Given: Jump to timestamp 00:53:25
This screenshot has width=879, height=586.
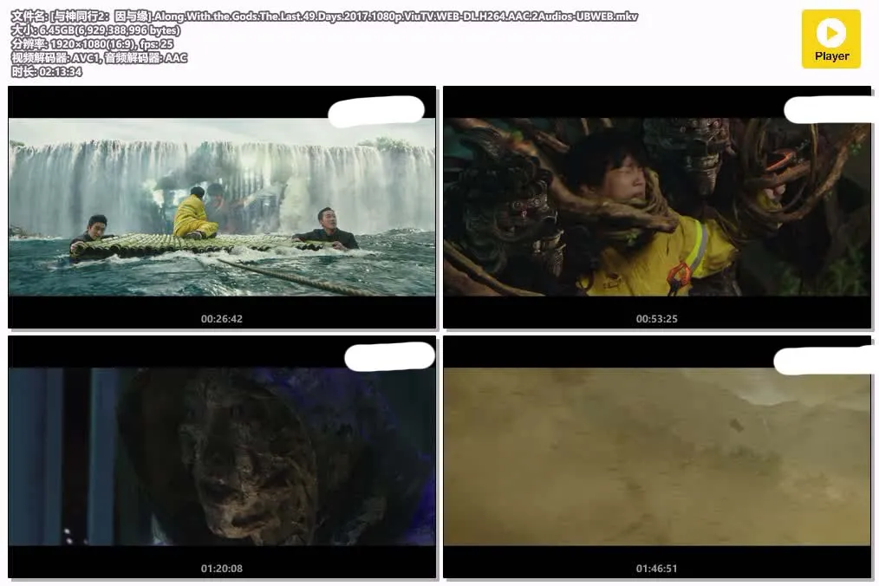Looking at the screenshot, I should point(656,319).
